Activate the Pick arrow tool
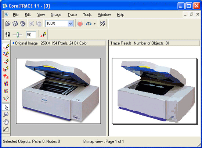The image size is (202, 148). [x=6, y=107]
